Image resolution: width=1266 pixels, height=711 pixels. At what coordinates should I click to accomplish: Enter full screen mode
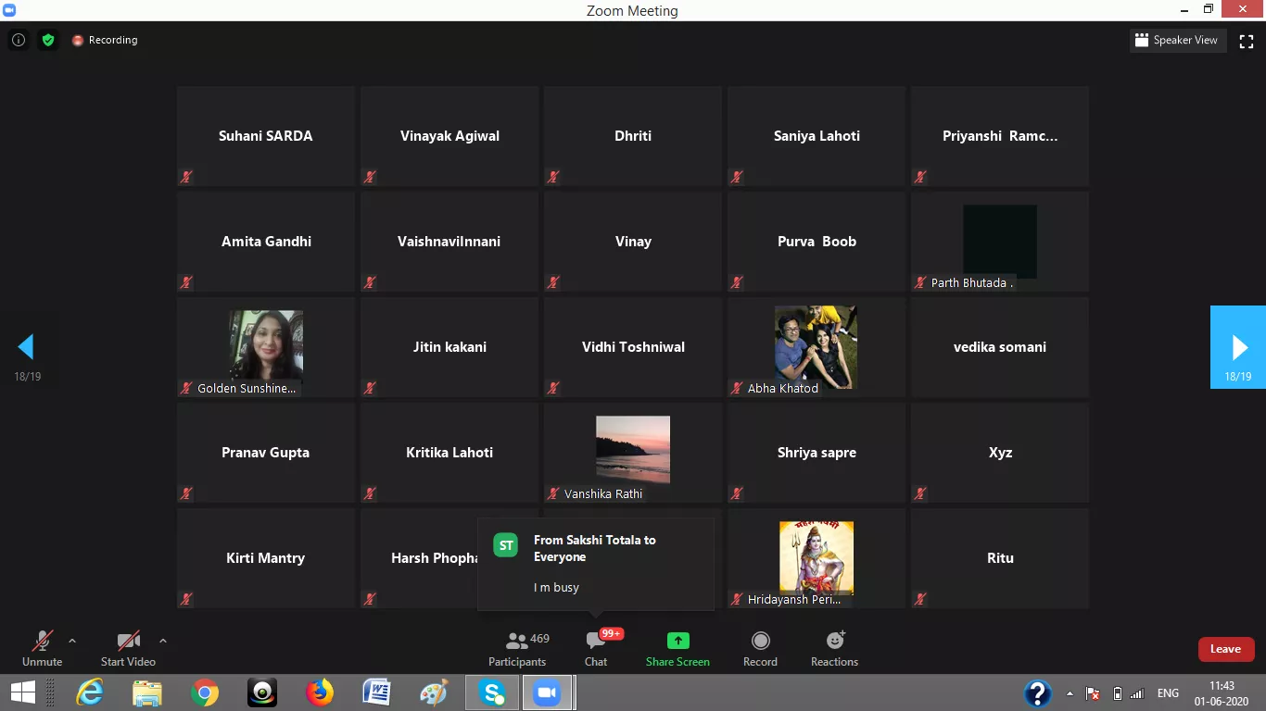[x=1247, y=41]
